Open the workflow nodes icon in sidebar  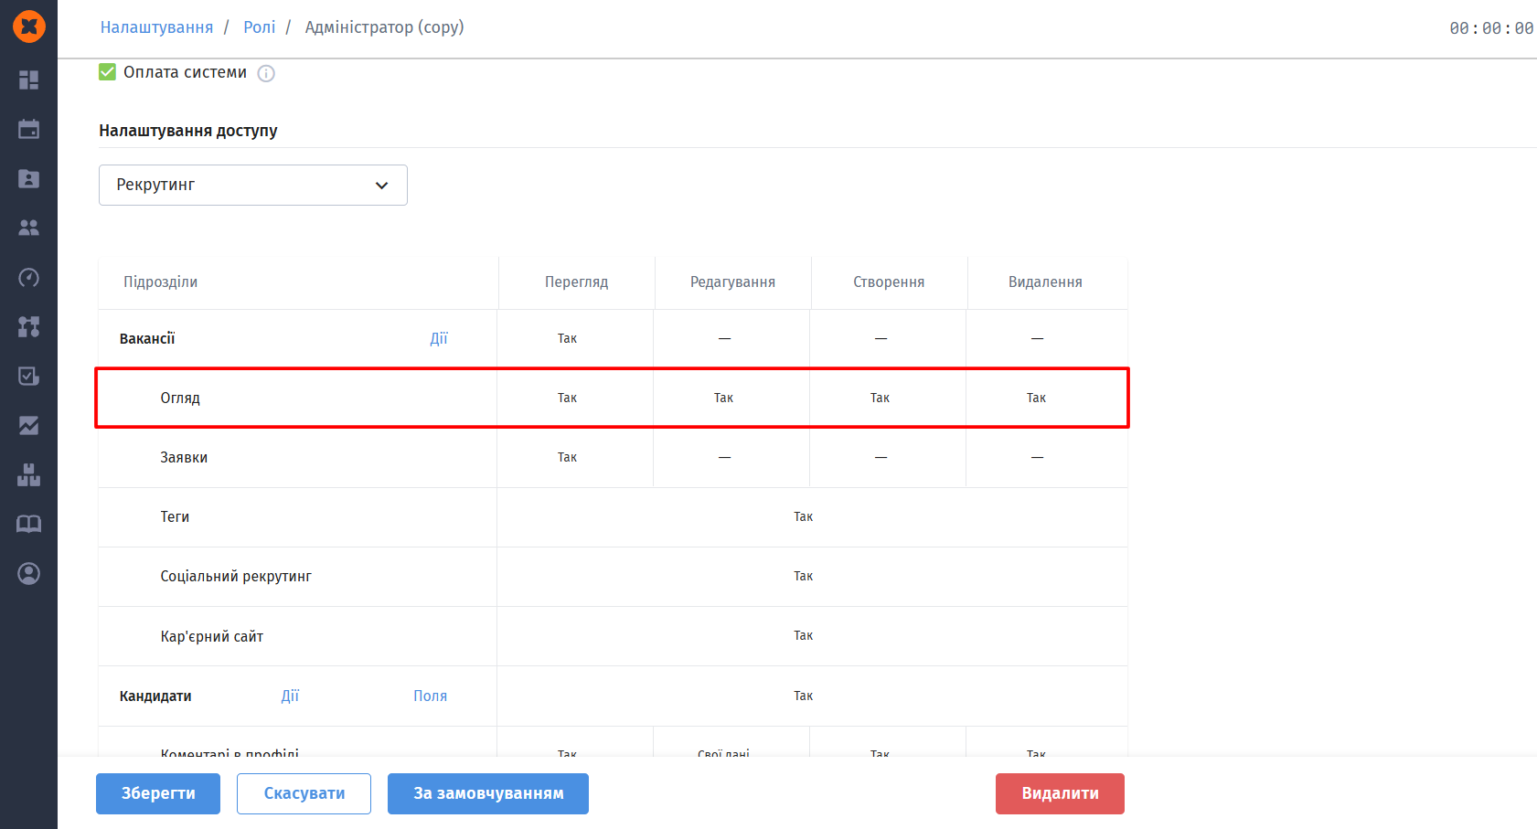[x=29, y=326]
